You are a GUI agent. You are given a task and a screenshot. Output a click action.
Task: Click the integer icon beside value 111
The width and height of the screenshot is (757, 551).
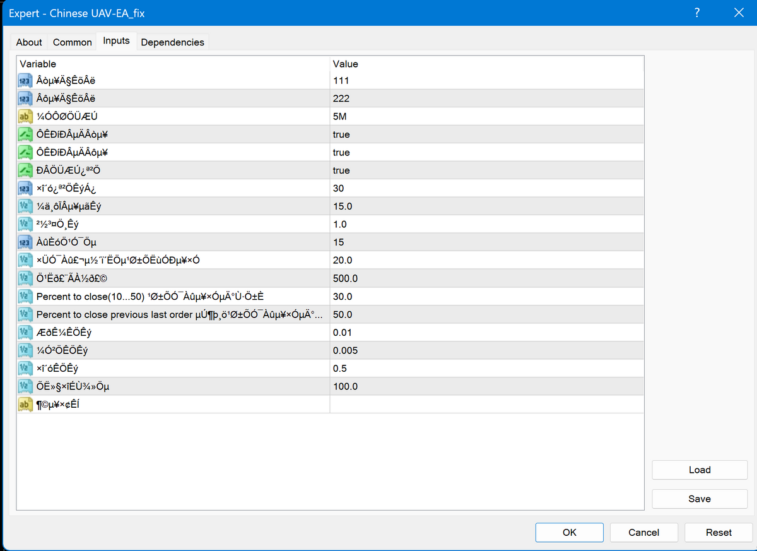[x=25, y=81]
